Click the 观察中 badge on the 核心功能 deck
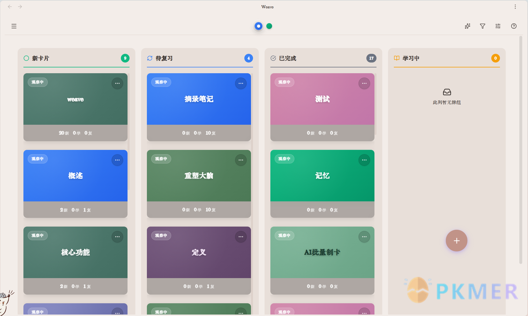The height and width of the screenshot is (316, 528). click(x=38, y=236)
